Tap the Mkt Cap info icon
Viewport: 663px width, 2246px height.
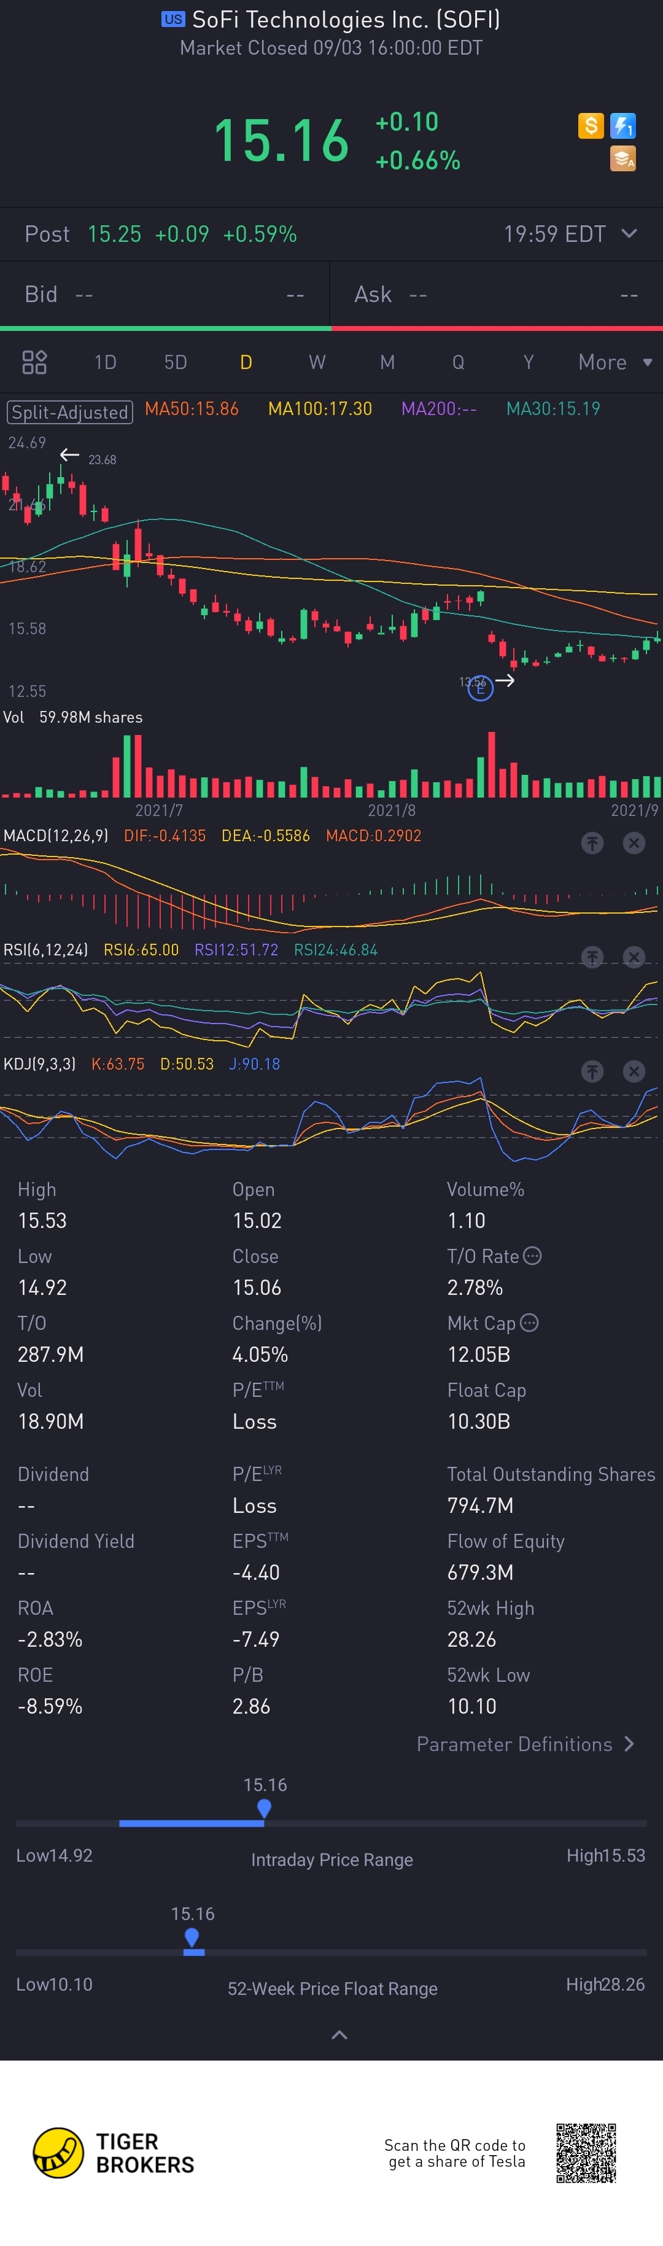[x=529, y=1323]
